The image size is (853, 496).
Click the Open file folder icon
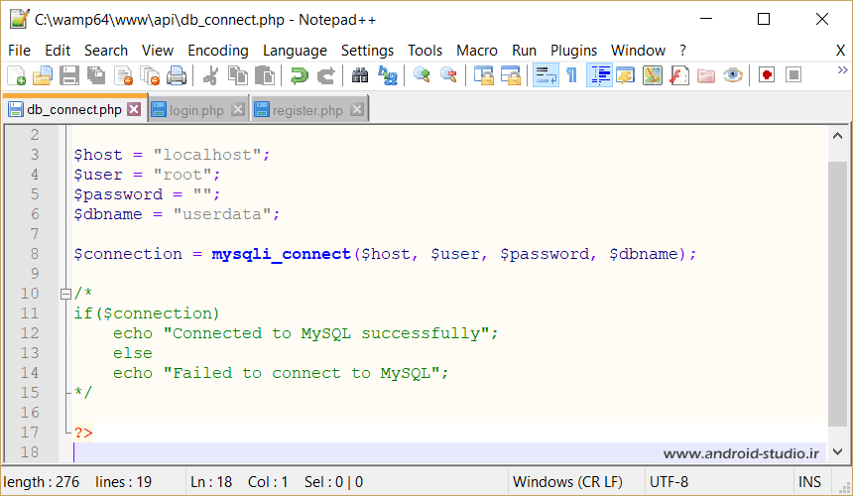coord(43,75)
